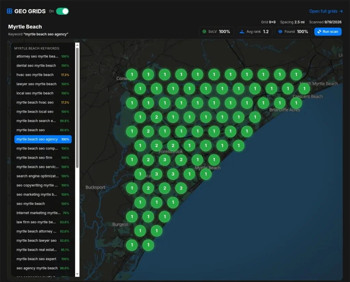
Task: Click the Spacing 2.5 mi text
Action: point(292,22)
